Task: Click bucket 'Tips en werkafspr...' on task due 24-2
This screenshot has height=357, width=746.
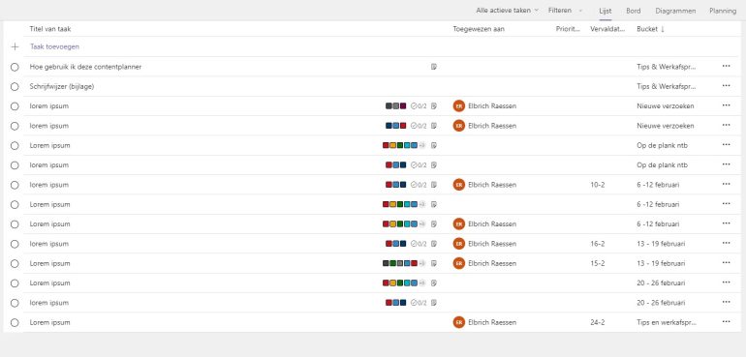Action: [x=667, y=322]
